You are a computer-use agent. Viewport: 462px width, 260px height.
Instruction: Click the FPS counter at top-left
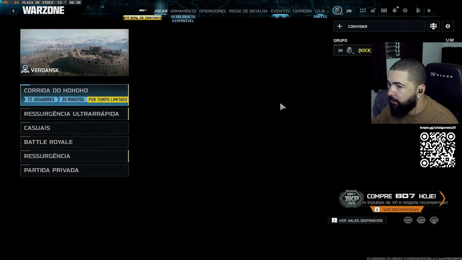point(10,3)
